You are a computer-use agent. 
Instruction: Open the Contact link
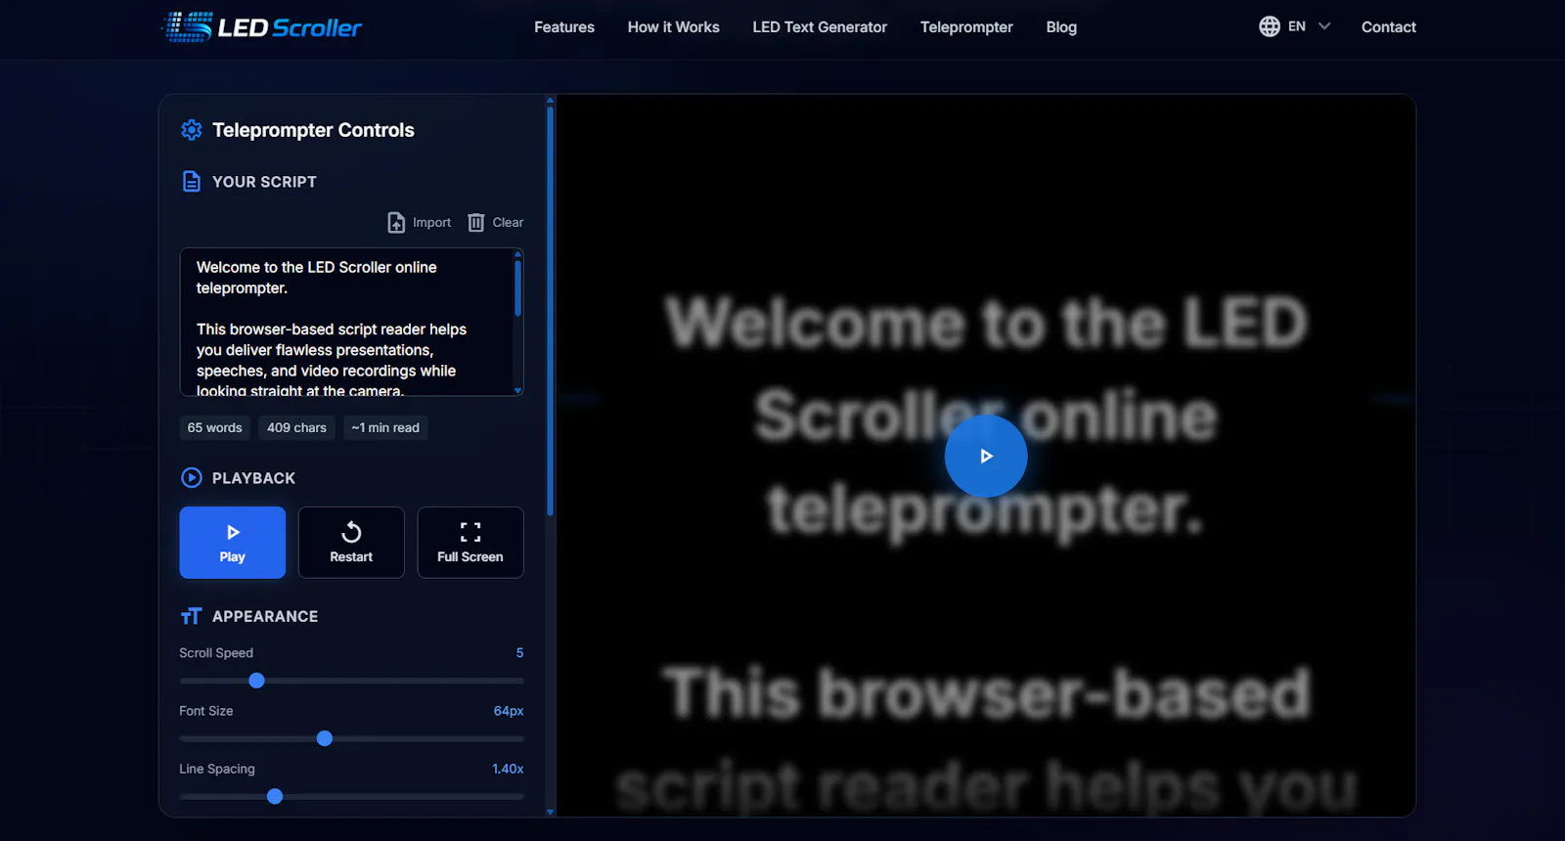[x=1388, y=27]
